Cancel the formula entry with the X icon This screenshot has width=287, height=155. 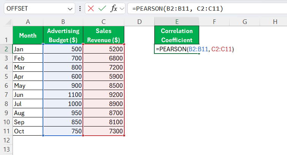(x=91, y=8)
